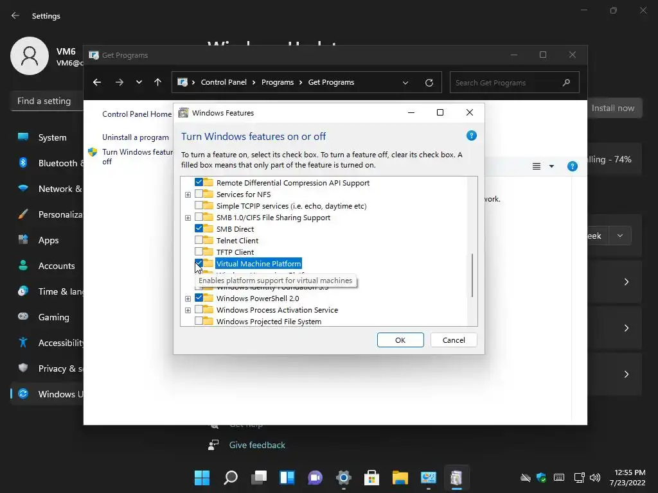Viewport: 658px width, 493px height.
Task: Click the Windows Security tray icon
Action: [x=541, y=478]
